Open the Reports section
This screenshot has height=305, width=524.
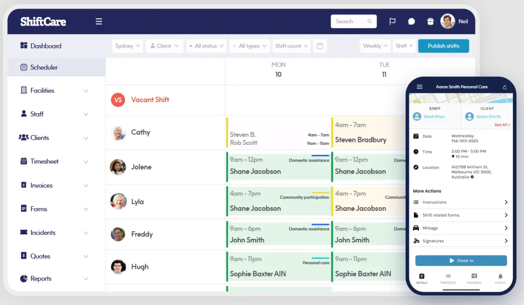click(41, 278)
